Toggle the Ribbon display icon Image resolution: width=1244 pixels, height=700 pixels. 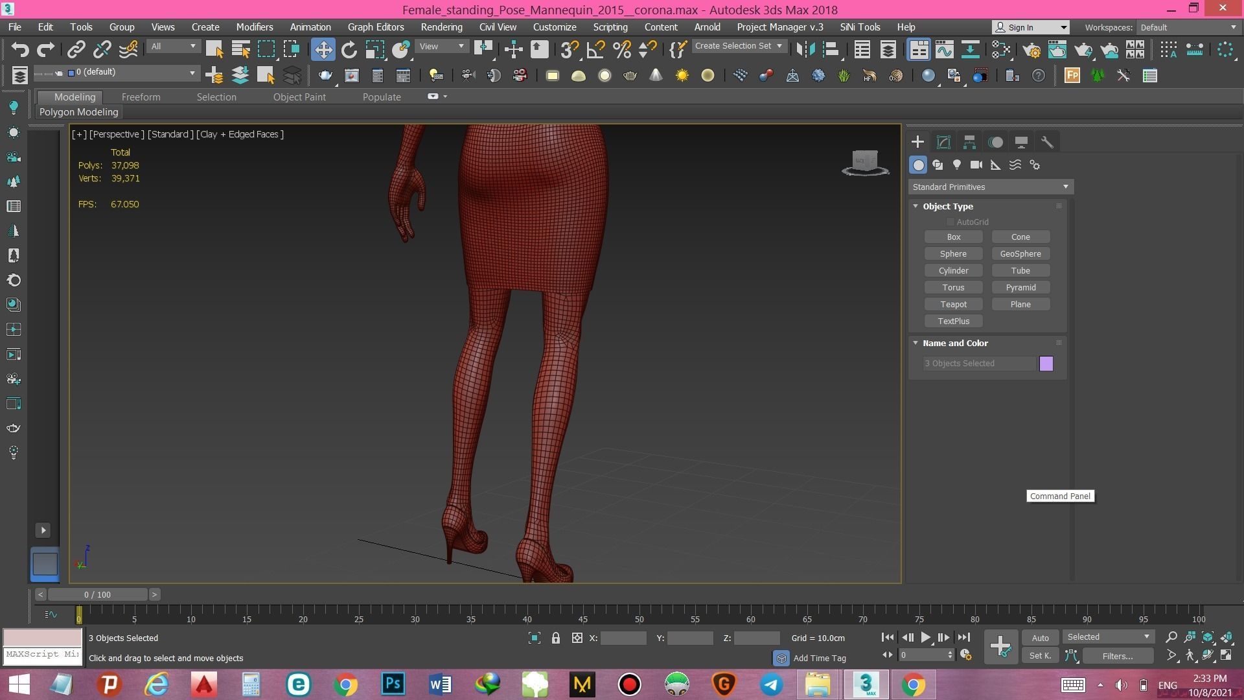(x=919, y=49)
